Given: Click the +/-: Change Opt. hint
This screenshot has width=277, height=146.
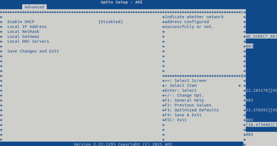Looking at the screenshot, I should (184, 95).
